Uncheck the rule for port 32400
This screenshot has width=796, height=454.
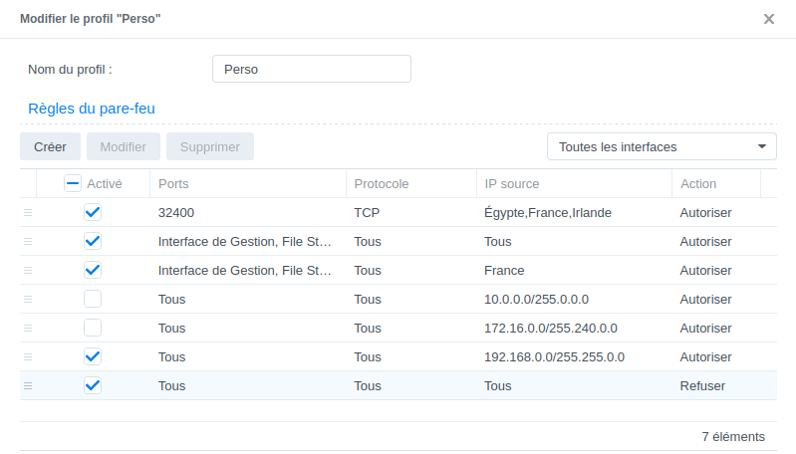(93, 212)
